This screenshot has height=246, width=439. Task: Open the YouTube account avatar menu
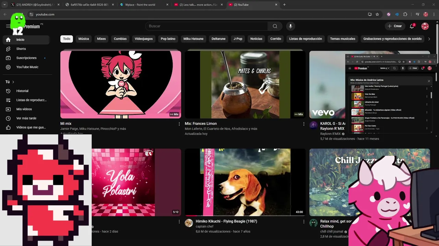pos(425,26)
